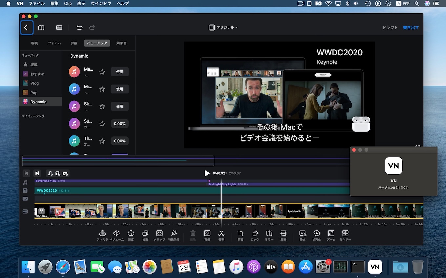Click the play button above the timeline
The height and width of the screenshot is (278, 446).
click(207, 173)
